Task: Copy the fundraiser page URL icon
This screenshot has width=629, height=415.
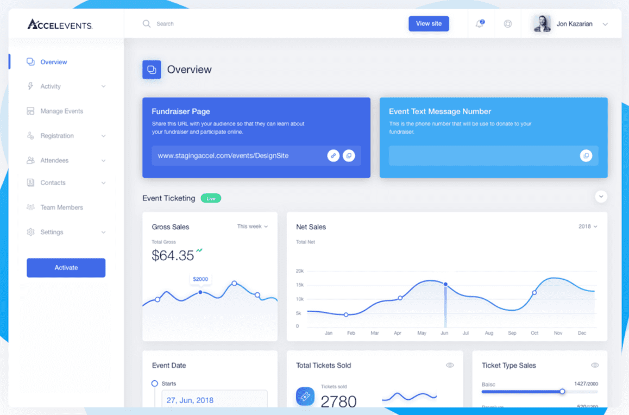Action: tap(349, 155)
